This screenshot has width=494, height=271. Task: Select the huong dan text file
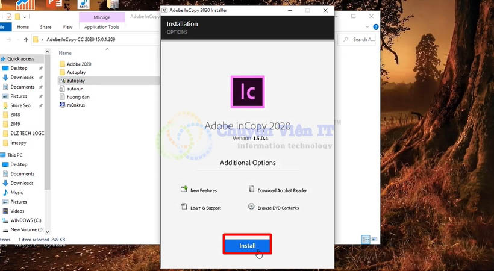[x=77, y=96]
